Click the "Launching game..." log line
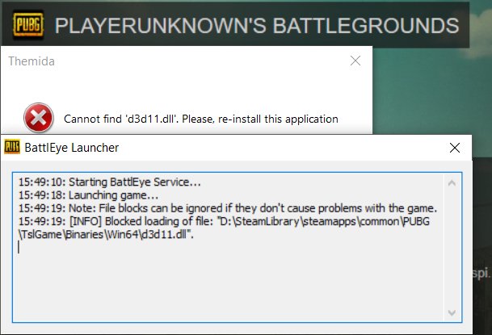Screen dimensions: 492x335 coord(88,195)
